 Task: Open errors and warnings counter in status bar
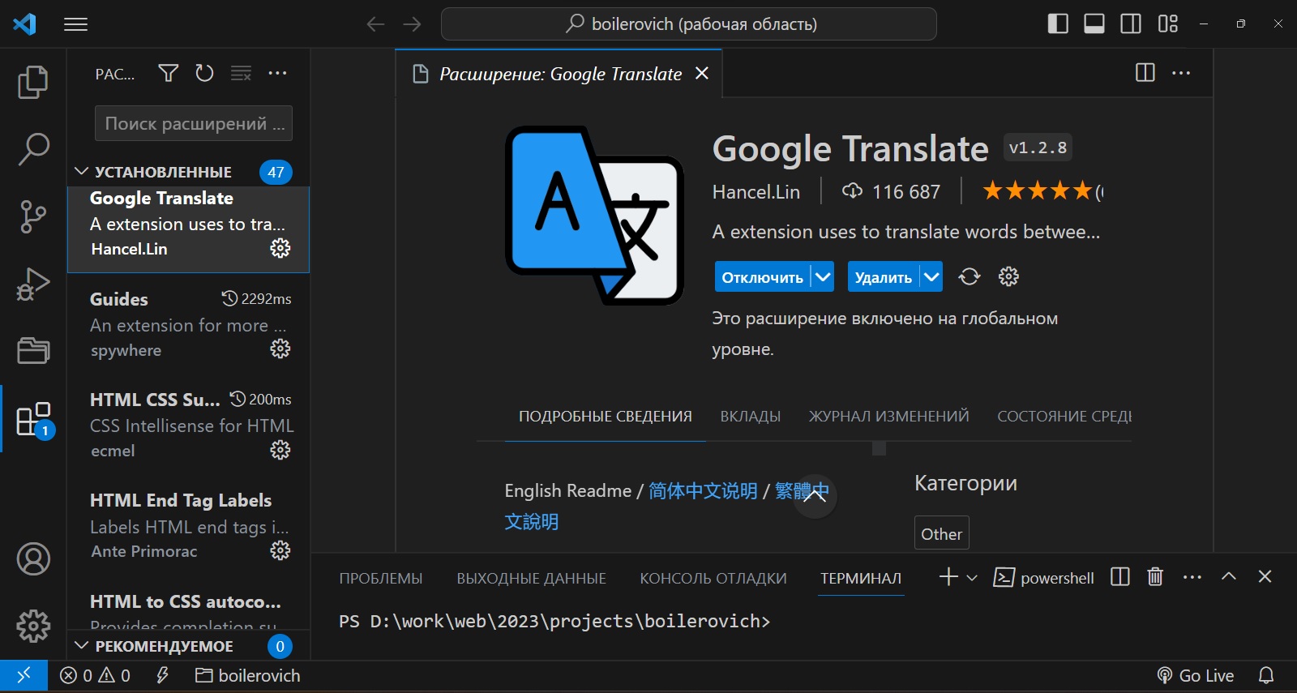(x=96, y=675)
